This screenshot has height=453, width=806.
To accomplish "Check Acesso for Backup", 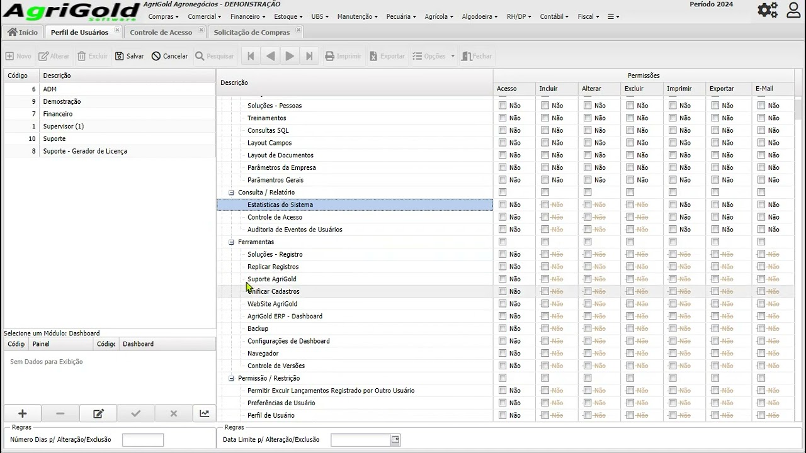I will coord(502,328).
